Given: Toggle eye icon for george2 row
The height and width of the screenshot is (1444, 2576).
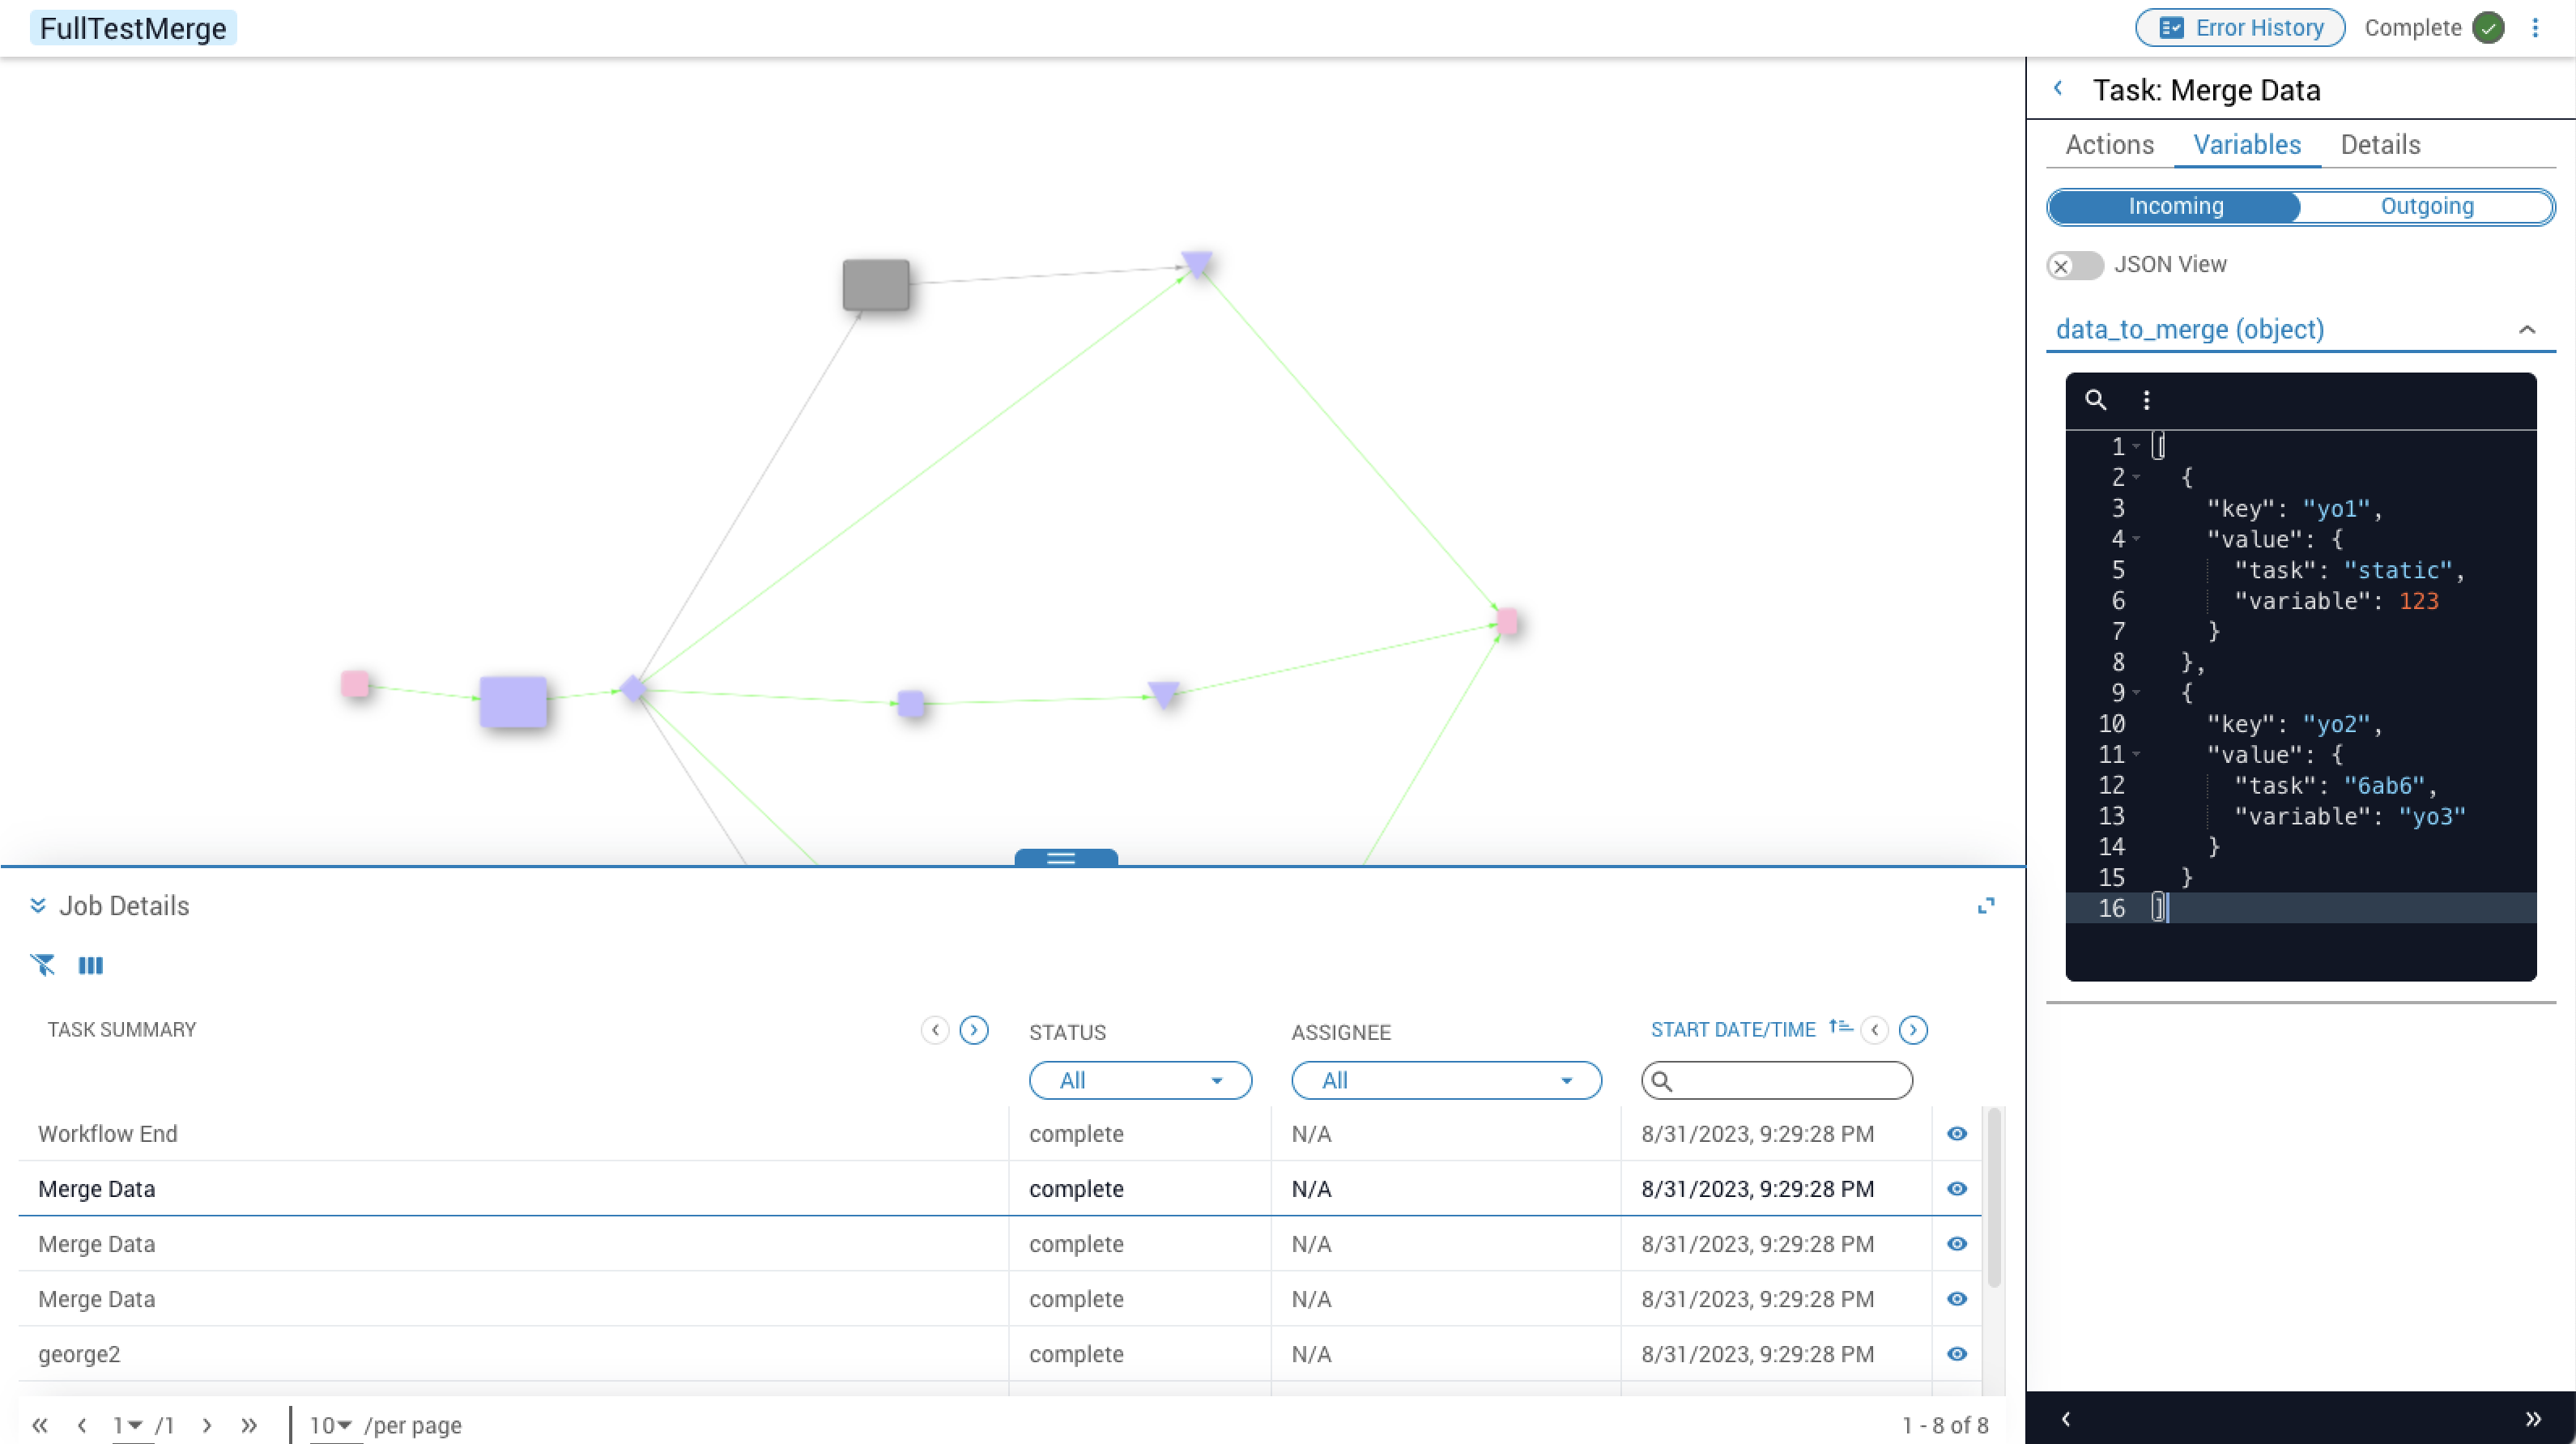Looking at the screenshot, I should [1957, 1354].
